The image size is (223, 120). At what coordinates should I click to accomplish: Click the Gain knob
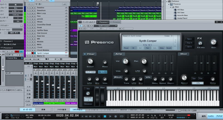(x=214, y=42)
